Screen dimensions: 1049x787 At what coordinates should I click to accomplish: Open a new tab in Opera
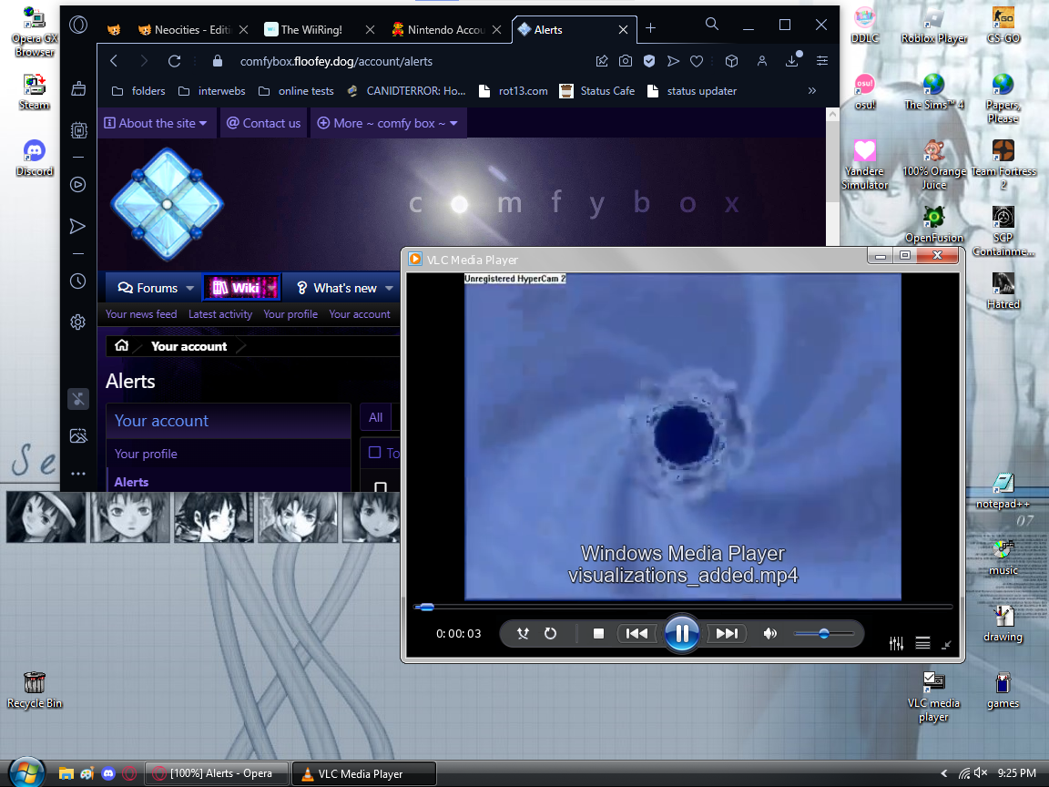(x=650, y=28)
